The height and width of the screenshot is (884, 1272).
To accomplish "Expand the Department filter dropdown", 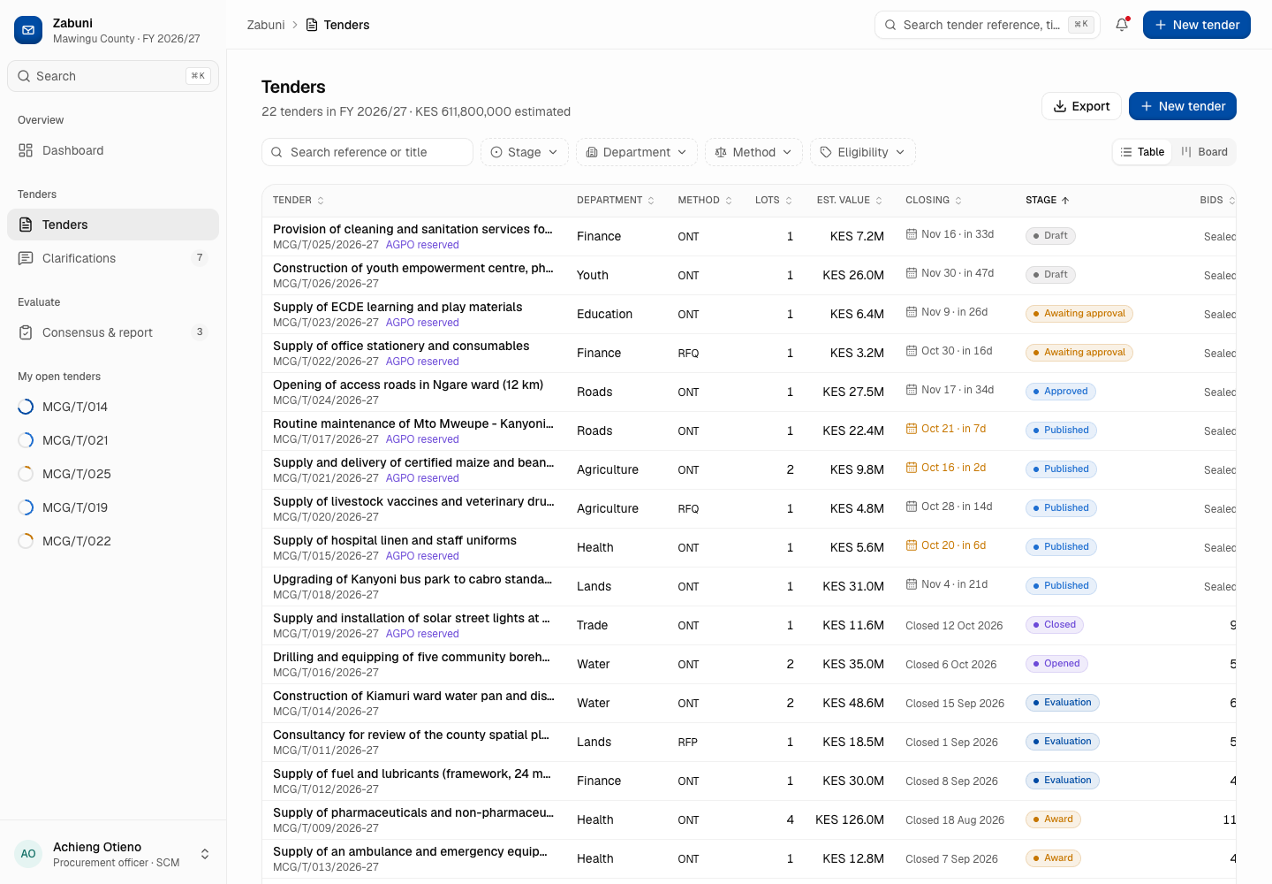I will [637, 152].
